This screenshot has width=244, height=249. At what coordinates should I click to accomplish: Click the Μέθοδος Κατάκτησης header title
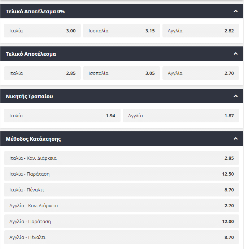pos(34,139)
